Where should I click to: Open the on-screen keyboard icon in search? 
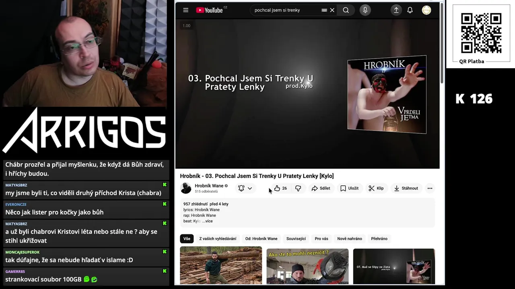click(324, 10)
